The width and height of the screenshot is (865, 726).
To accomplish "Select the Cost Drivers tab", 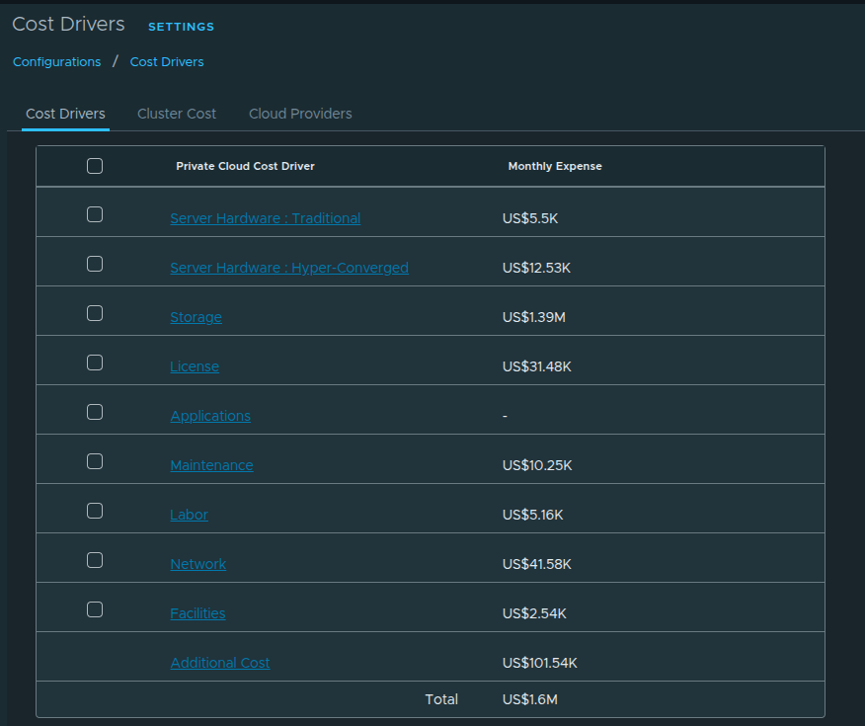I will [x=65, y=113].
